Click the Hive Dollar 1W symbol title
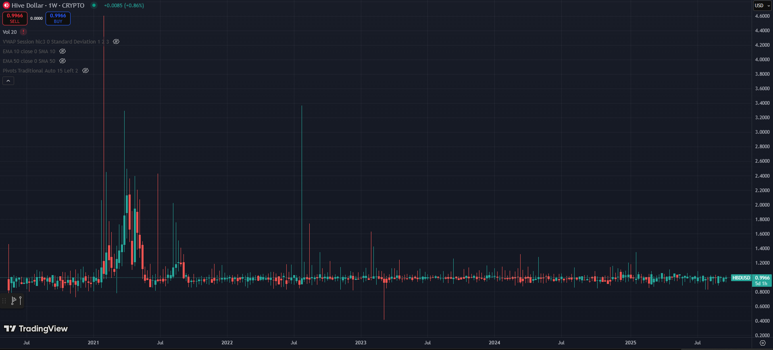The width and height of the screenshot is (773, 350). point(48,5)
